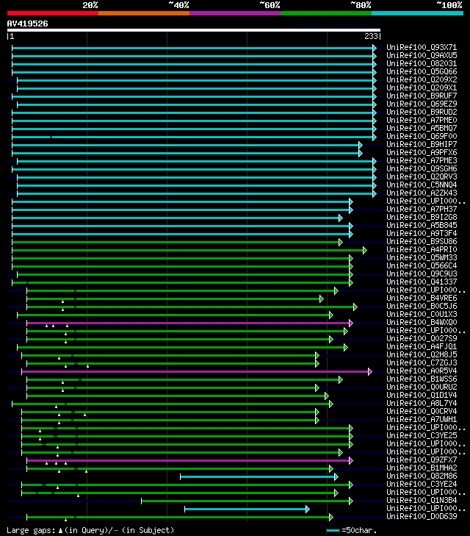Open hit UniRef100_Q9AXU5
The height and width of the screenshot is (536, 470).
pos(422,55)
